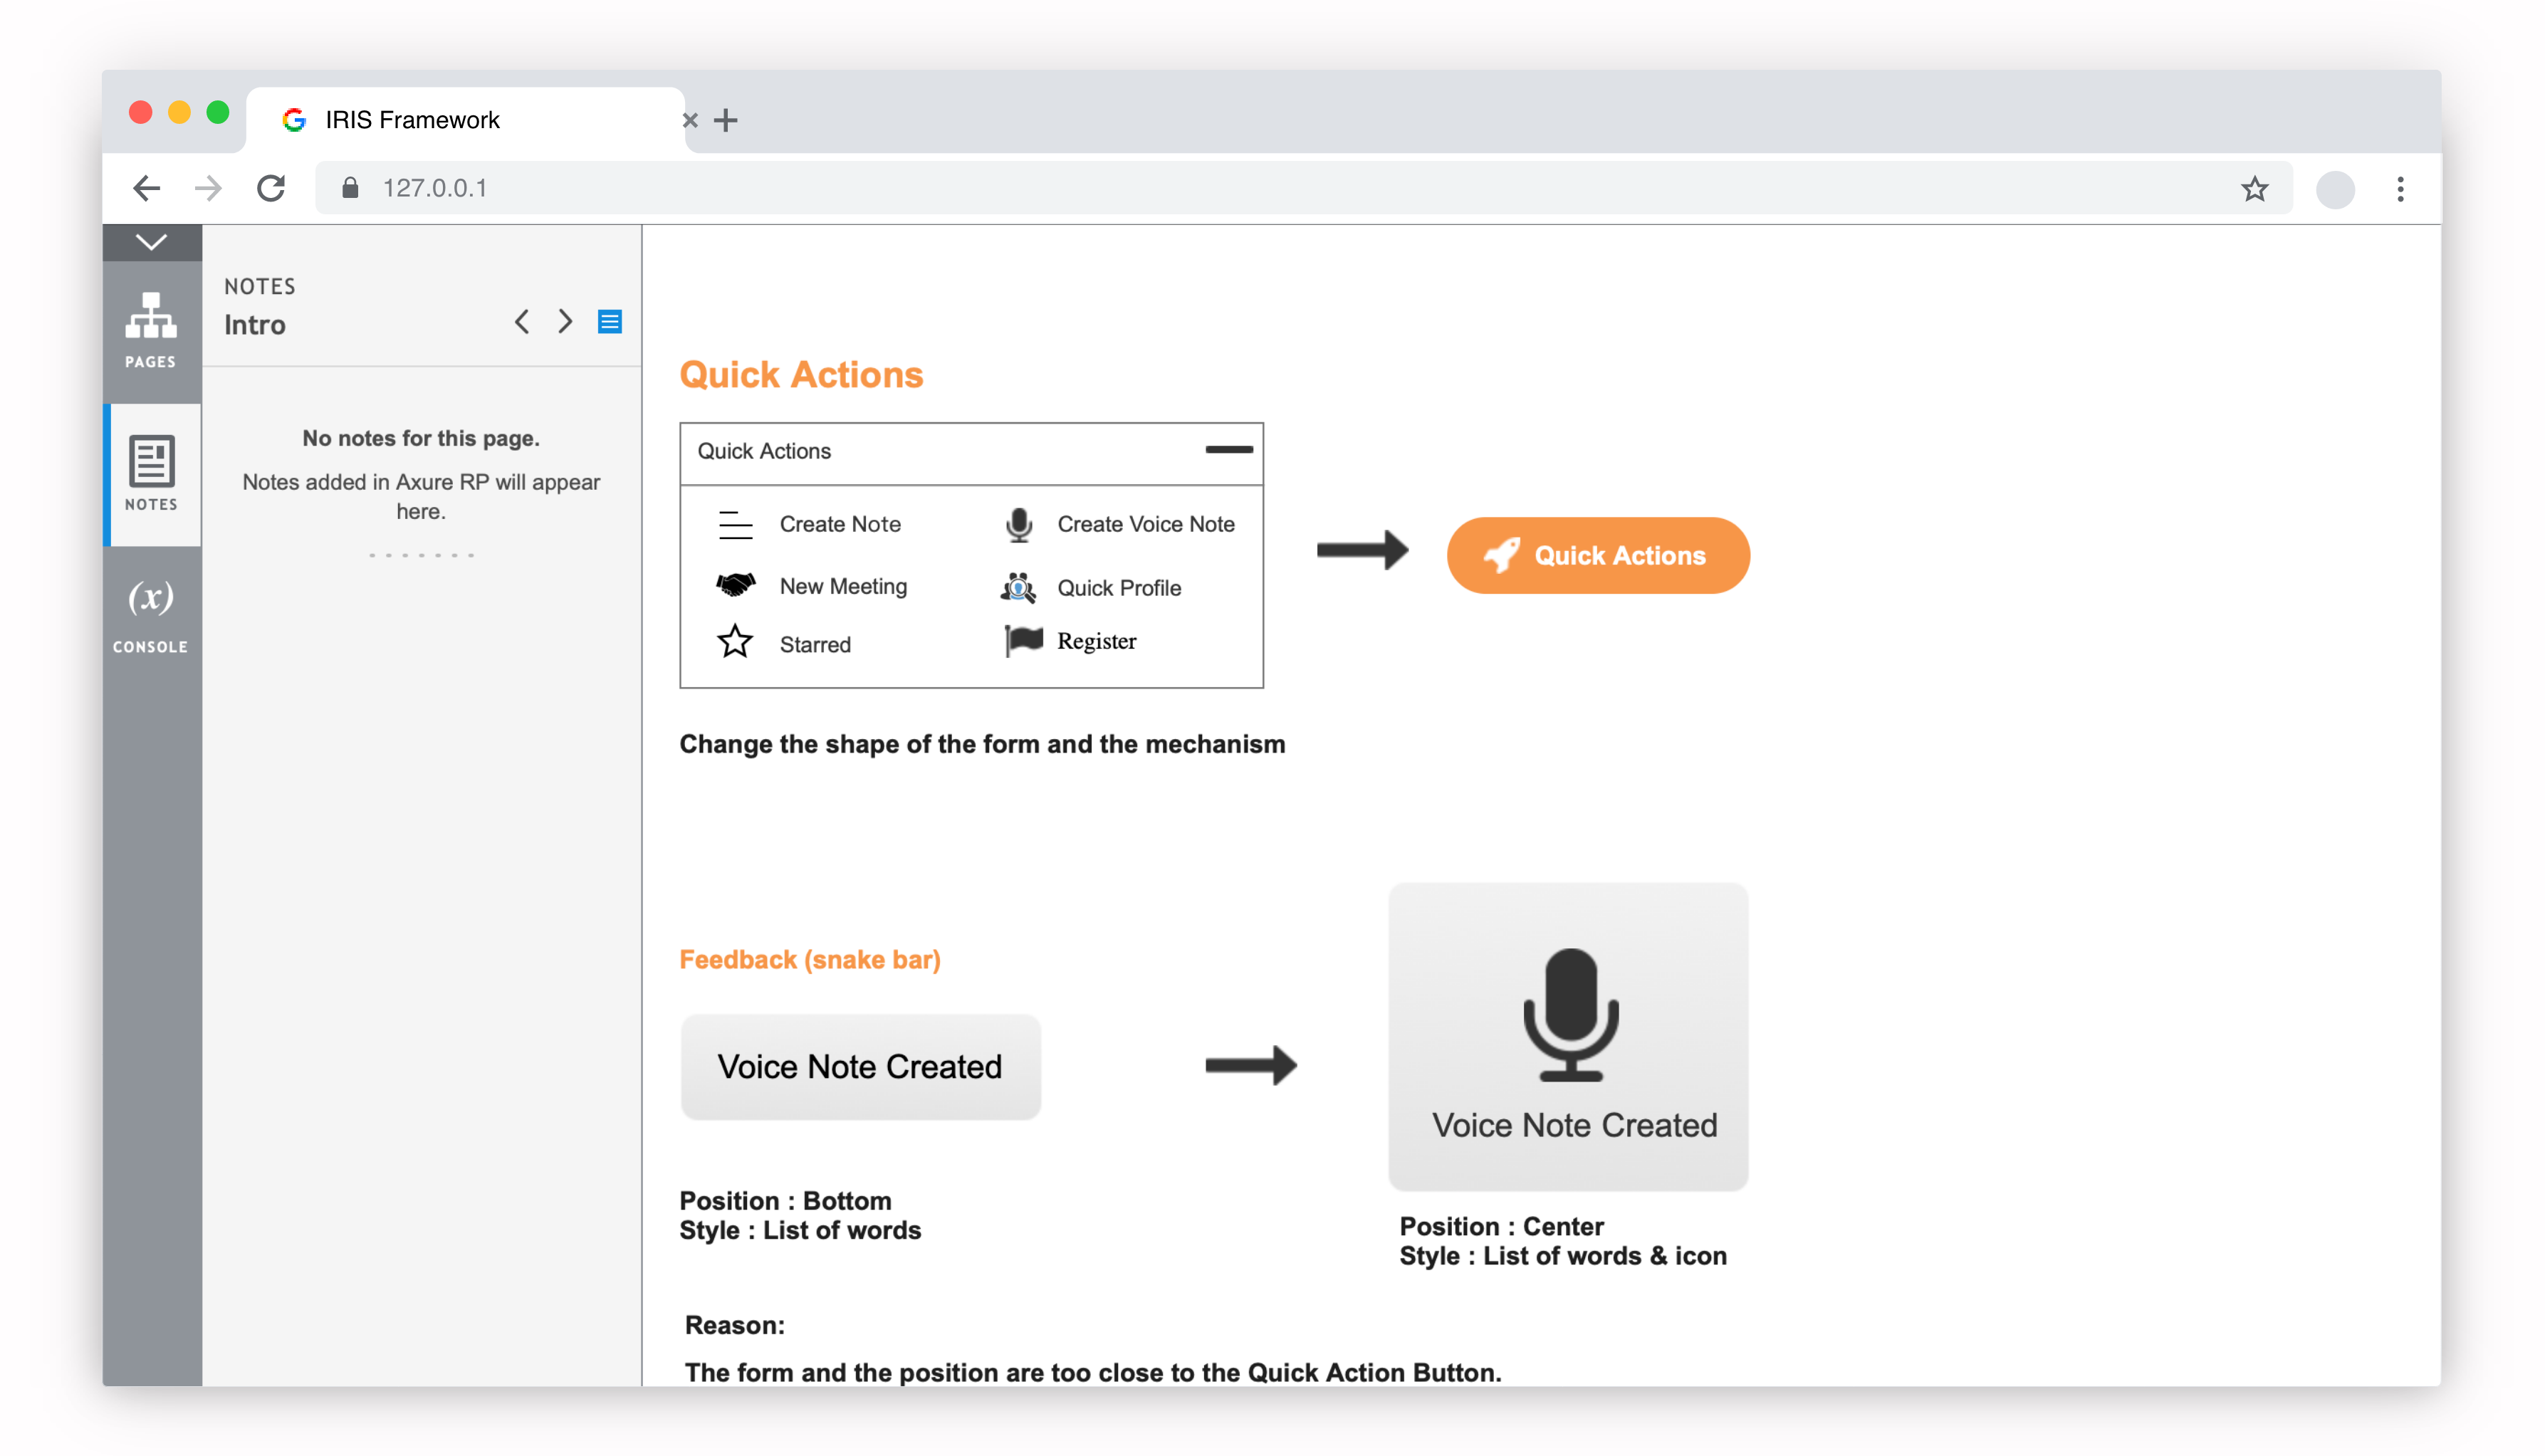The width and height of the screenshot is (2545, 1456).
Task: Select the New Meeting label
Action: point(843,586)
